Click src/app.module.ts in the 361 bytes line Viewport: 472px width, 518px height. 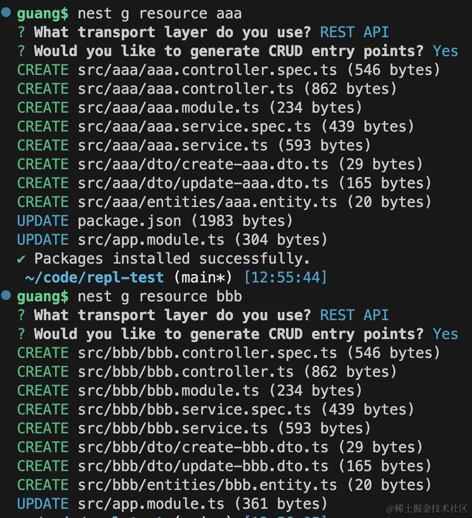[x=151, y=504]
